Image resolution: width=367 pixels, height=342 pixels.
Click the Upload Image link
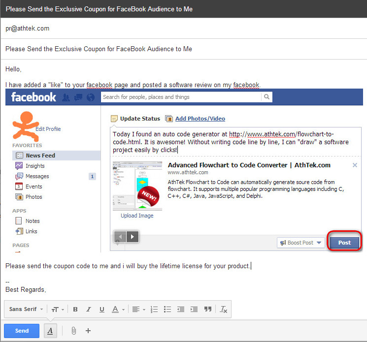pyautogui.click(x=137, y=216)
